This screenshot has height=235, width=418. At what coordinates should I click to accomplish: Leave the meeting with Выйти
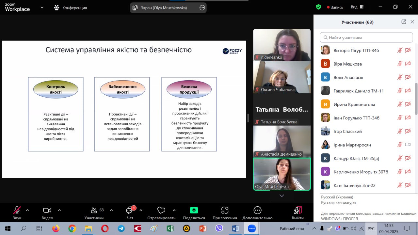pyautogui.click(x=297, y=213)
